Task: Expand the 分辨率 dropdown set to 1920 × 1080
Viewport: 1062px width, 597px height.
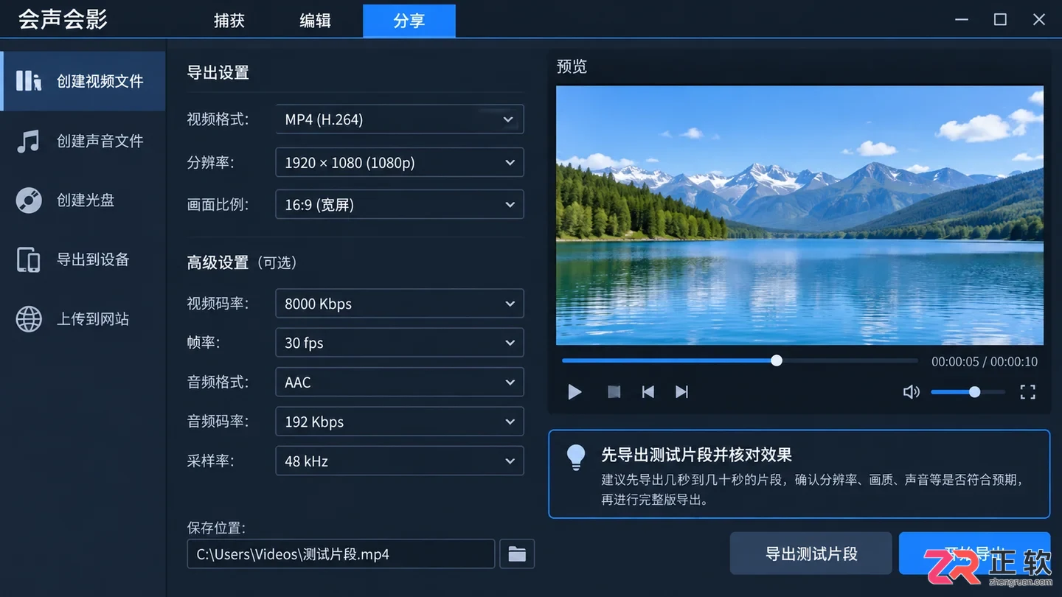Action: [400, 163]
